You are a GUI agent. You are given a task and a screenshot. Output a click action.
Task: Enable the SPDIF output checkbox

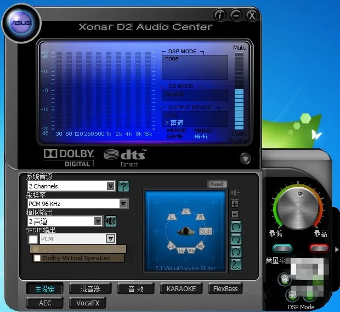[x=33, y=239]
